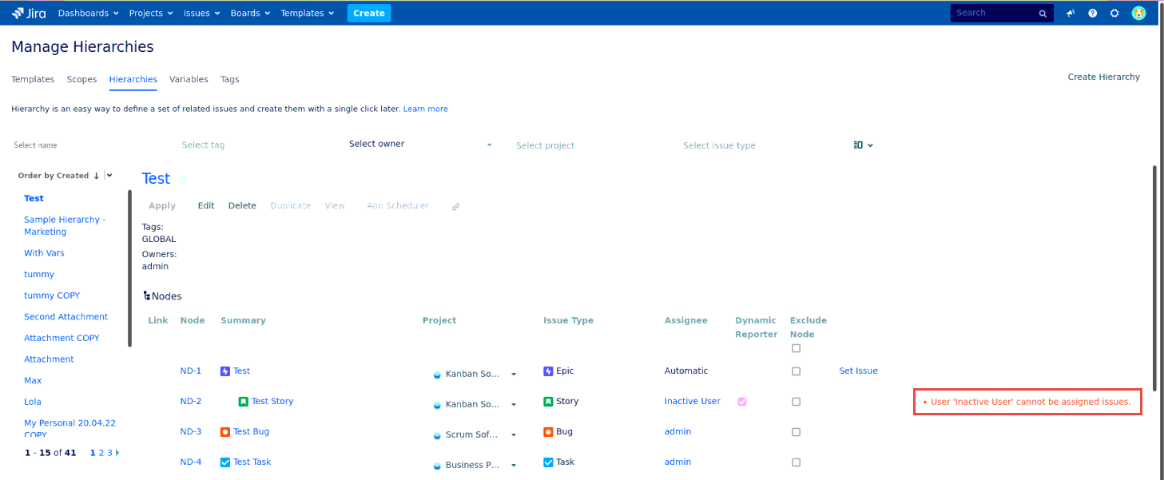Click the search magnifier icon

pos(1043,14)
